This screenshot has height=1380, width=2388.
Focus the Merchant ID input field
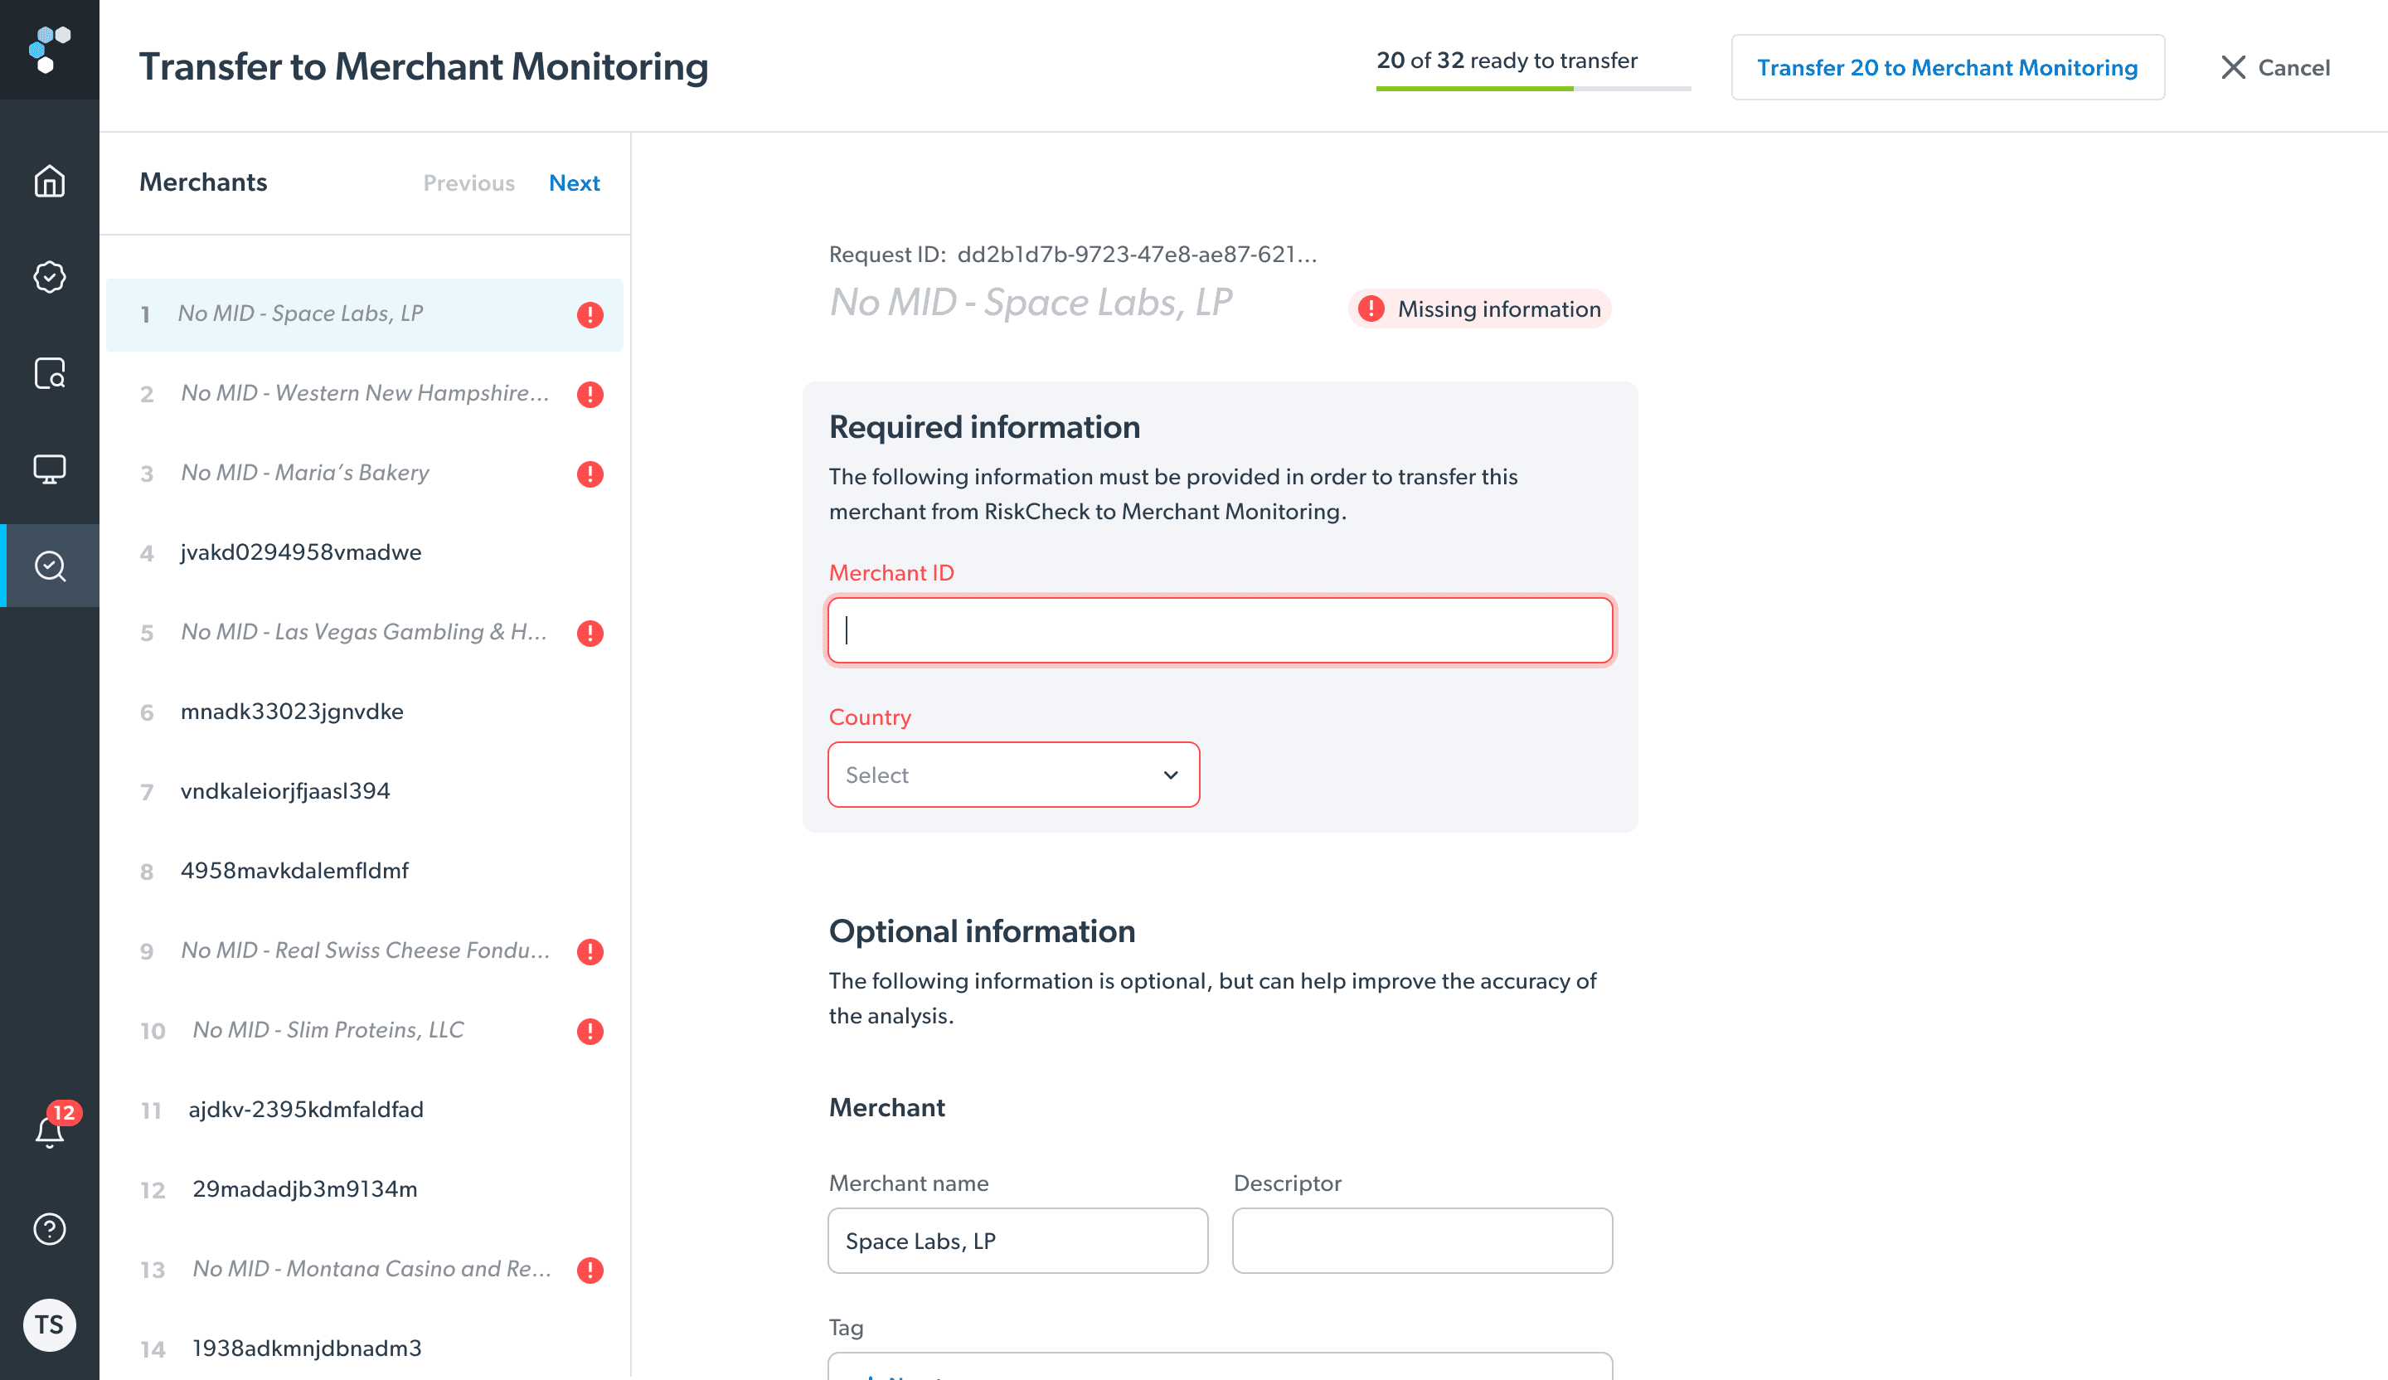pyautogui.click(x=1220, y=630)
